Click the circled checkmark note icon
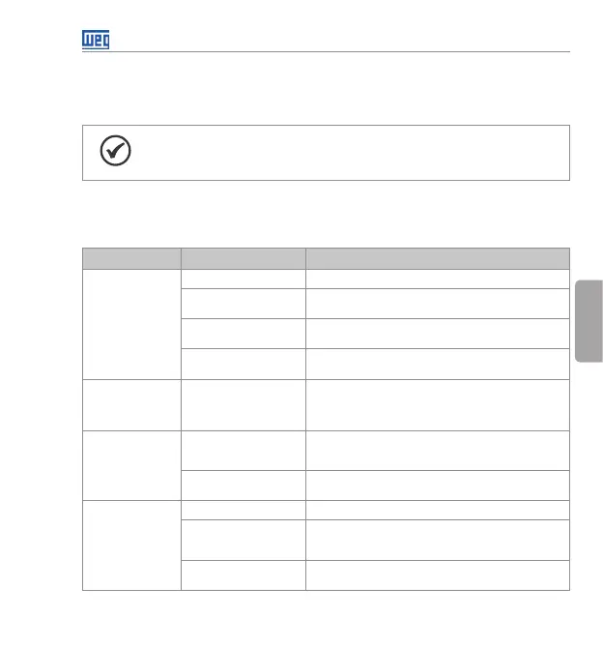Image resolution: width=603 pixels, height=647 pixels. [x=116, y=152]
